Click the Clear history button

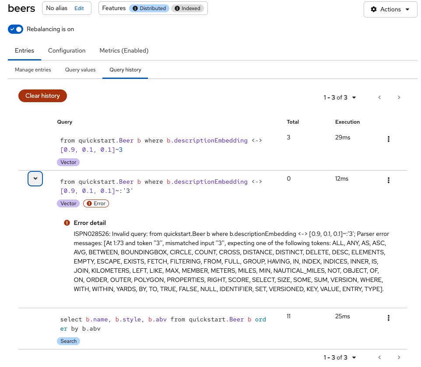[x=42, y=96]
